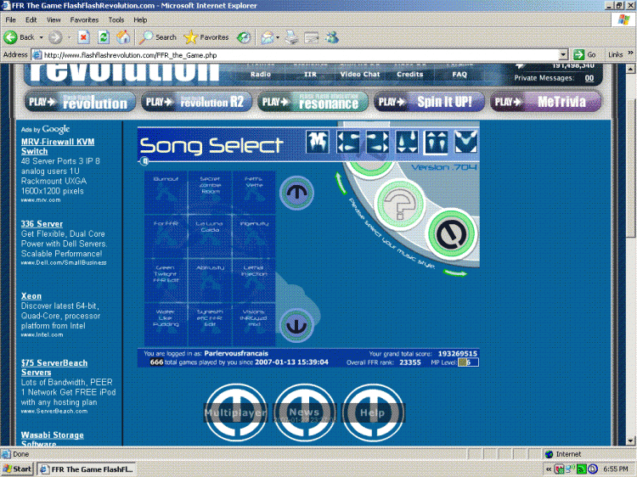This screenshot has height=477, width=637.
Task: Open the Search pane in toolbar
Action: [x=158, y=37]
